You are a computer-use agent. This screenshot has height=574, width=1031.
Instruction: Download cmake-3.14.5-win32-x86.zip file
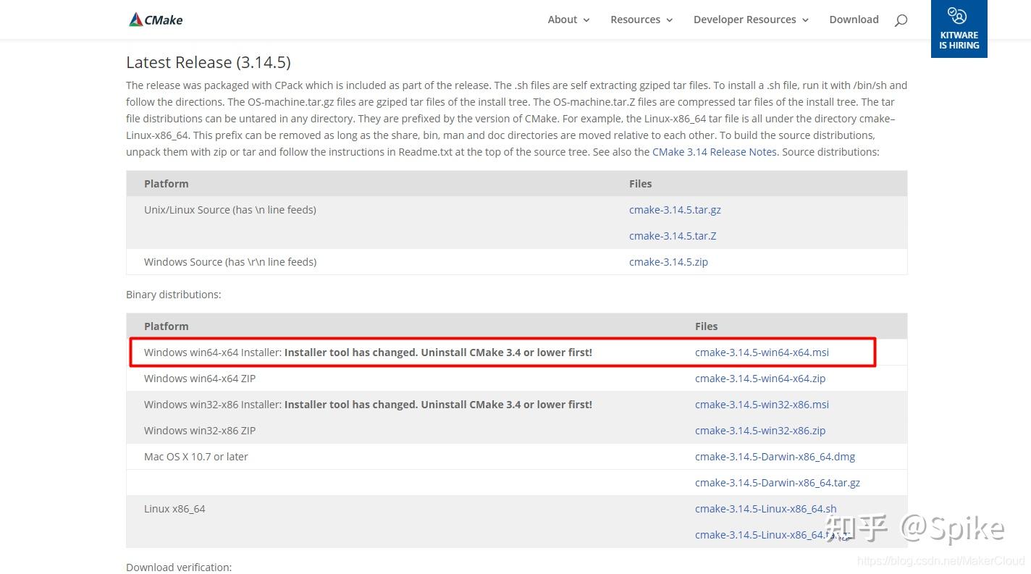pos(760,431)
